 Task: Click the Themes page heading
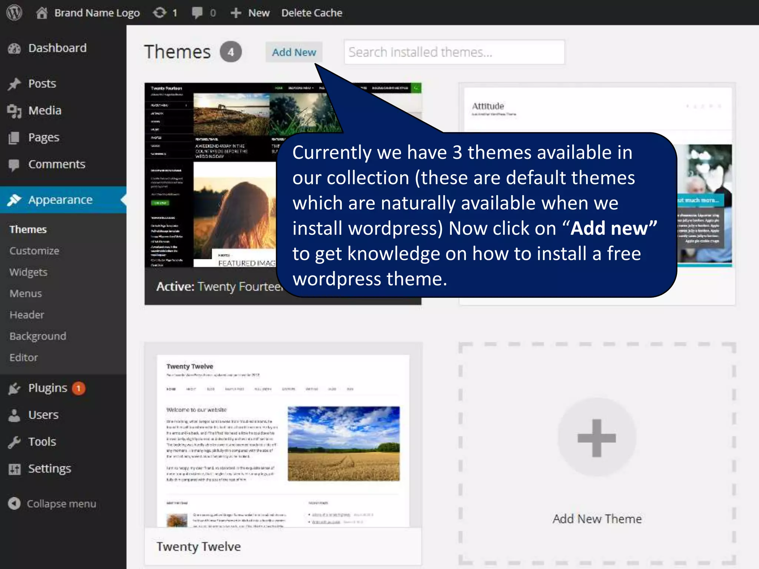pyautogui.click(x=178, y=52)
